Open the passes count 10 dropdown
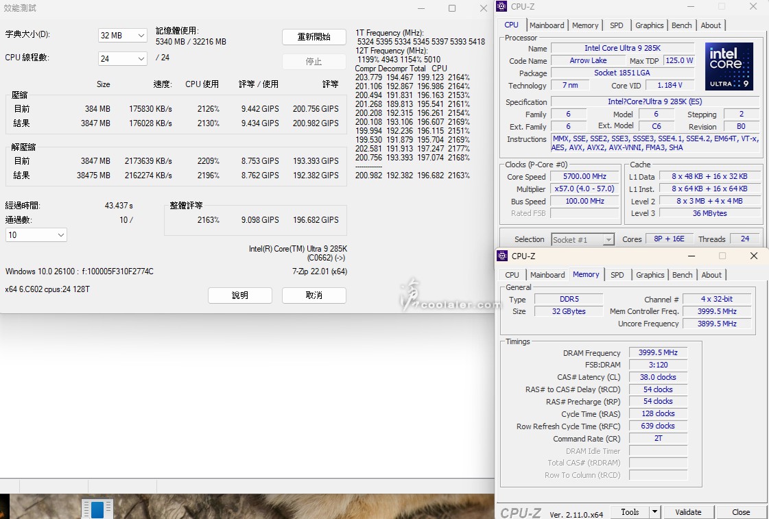 pyautogui.click(x=36, y=234)
